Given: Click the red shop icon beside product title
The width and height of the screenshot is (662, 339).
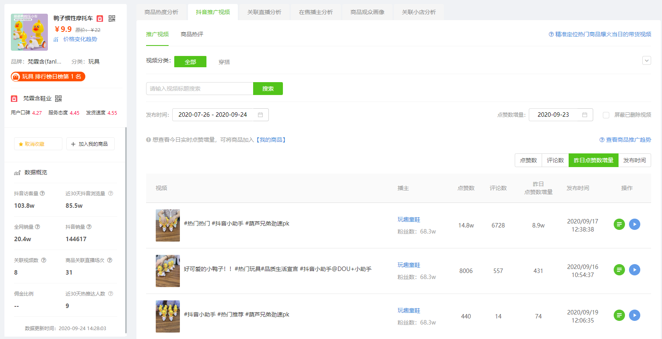Looking at the screenshot, I should [x=100, y=19].
